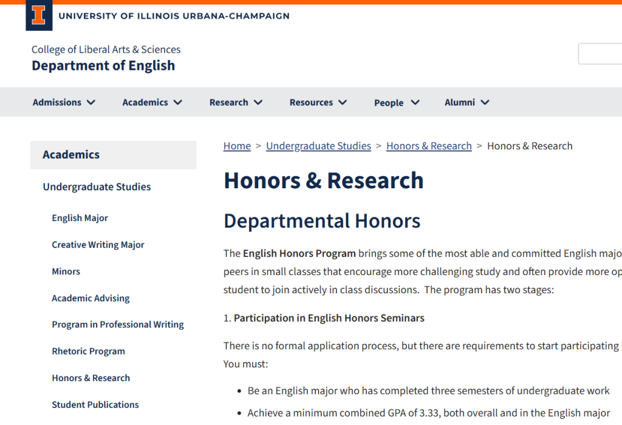Click the Department of English title
This screenshot has height=425, width=622.
tap(103, 66)
